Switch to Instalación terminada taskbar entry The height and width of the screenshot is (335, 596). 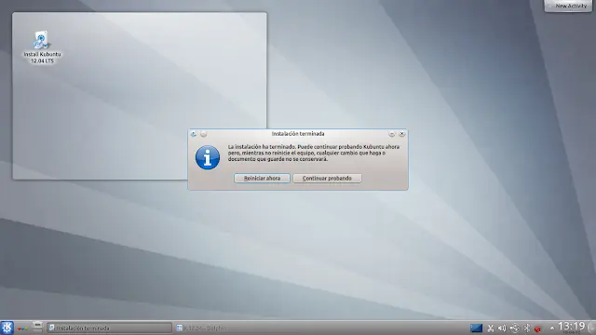109,328
